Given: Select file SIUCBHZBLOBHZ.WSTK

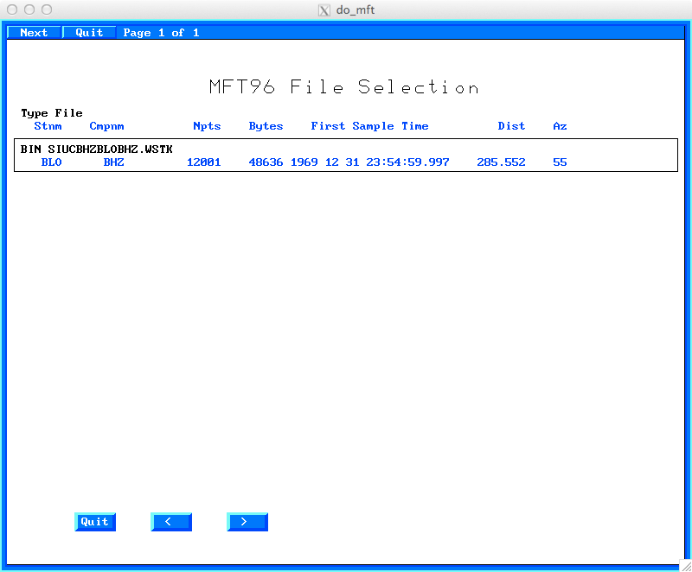Looking at the screenshot, I should click(x=346, y=156).
